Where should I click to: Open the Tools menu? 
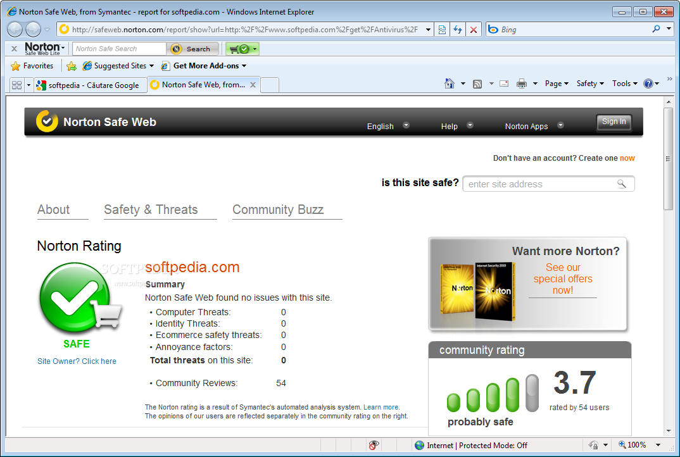pyautogui.click(x=624, y=84)
